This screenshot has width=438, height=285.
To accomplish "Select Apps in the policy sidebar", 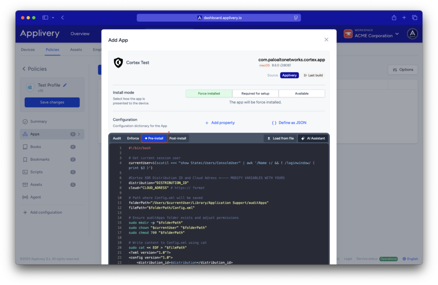I will pos(52,134).
